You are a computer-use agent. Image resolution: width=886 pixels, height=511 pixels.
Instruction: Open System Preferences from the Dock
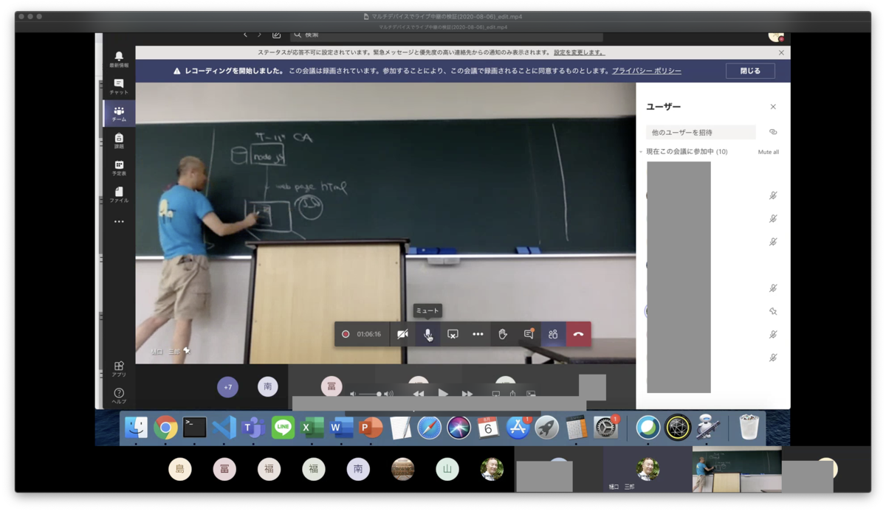(x=605, y=428)
